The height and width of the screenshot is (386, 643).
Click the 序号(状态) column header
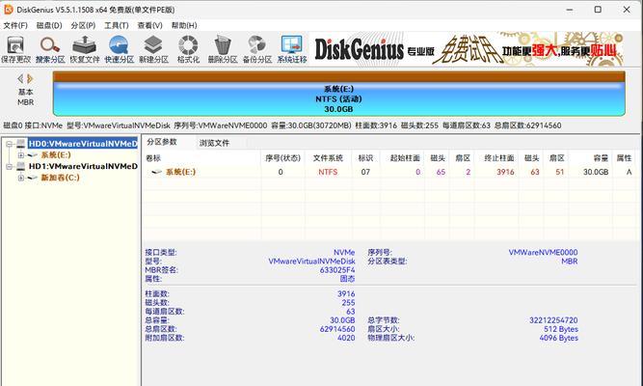click(283, 158)
